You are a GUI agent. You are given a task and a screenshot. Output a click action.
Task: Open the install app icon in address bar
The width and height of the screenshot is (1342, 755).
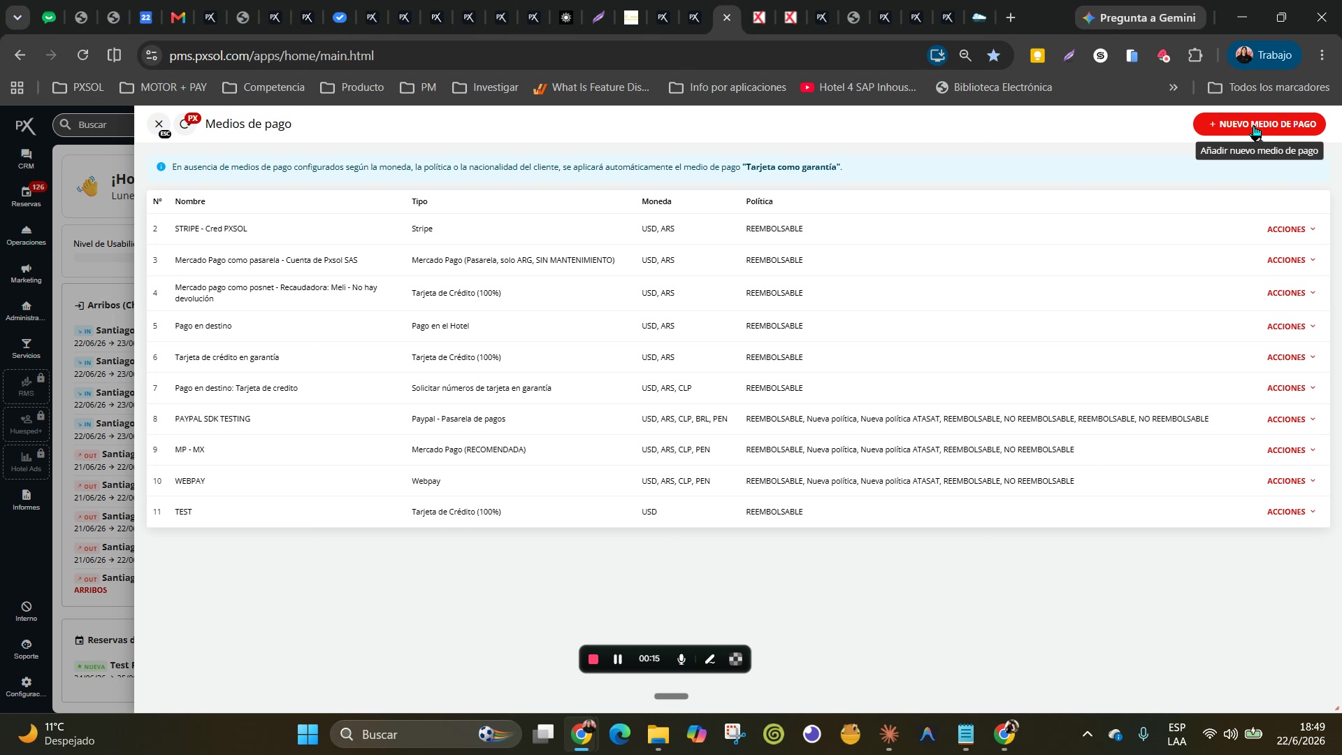click(937, 55)
